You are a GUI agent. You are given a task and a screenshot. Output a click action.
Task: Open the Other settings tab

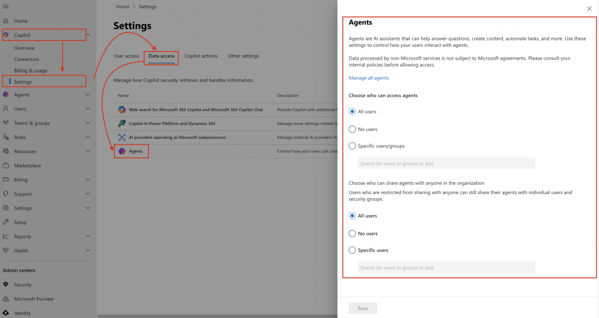pos(243,56)
